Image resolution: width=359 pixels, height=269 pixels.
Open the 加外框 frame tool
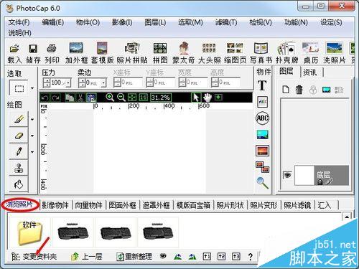pos(76,53)
